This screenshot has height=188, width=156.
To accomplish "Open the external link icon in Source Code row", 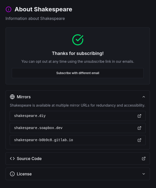I will [x=144, y=159].
